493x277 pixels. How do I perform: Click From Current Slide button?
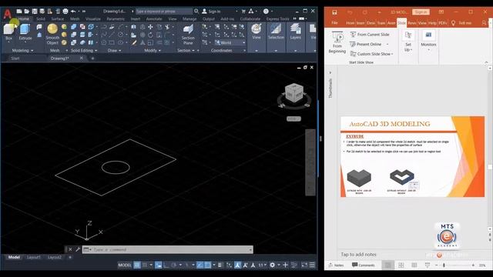[x=370, y=35]
